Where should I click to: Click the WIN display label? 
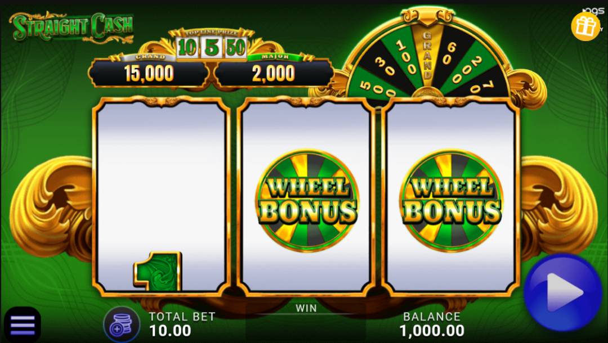(x=306, y=309)
